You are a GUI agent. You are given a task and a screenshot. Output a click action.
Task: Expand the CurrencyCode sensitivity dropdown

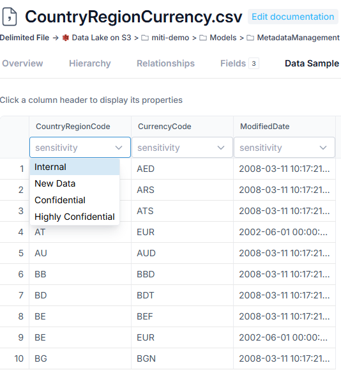[182, 148]
